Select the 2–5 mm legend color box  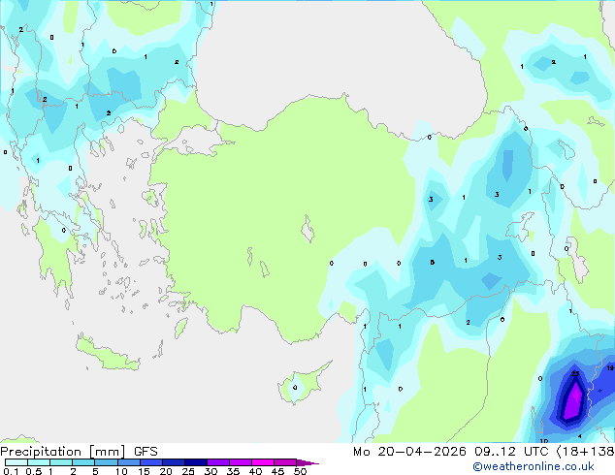[x=83, y=462]
